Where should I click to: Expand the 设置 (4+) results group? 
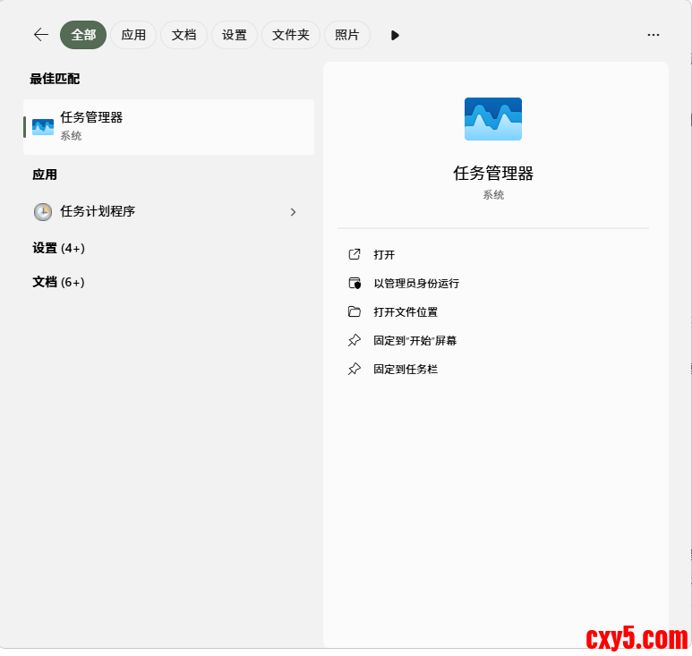[59, 248]
